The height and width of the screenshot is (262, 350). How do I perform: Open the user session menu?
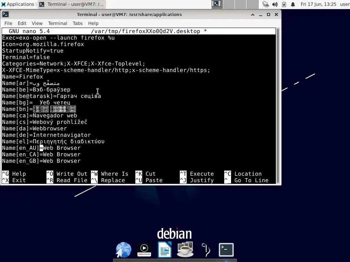click(x=345, y=4)
